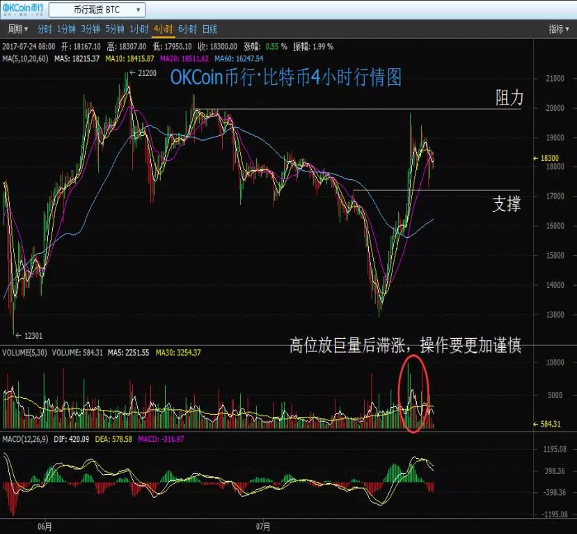Open the 指标 indicators dropdown
The width and height of the screenshot is (577, 534).
click(559, 29)
